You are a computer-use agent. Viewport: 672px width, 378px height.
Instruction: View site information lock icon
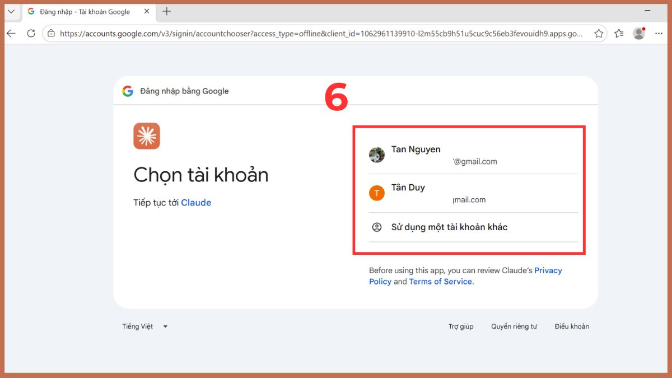(x=52, y=34)
